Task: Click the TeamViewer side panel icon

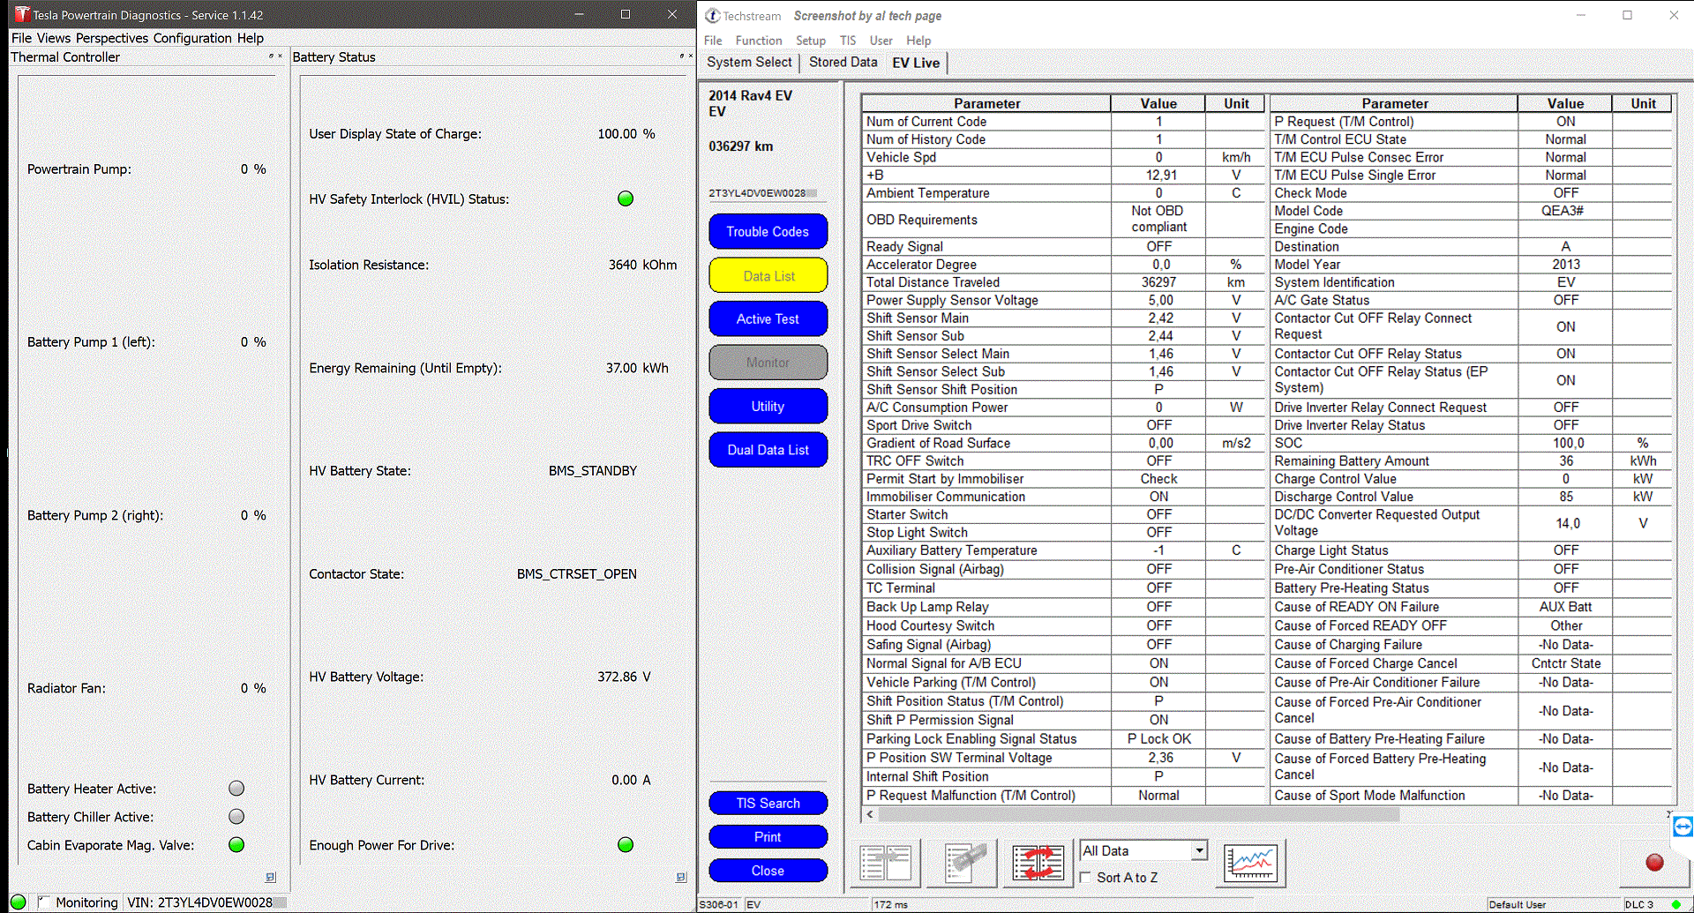Action: click(1683, 827)
